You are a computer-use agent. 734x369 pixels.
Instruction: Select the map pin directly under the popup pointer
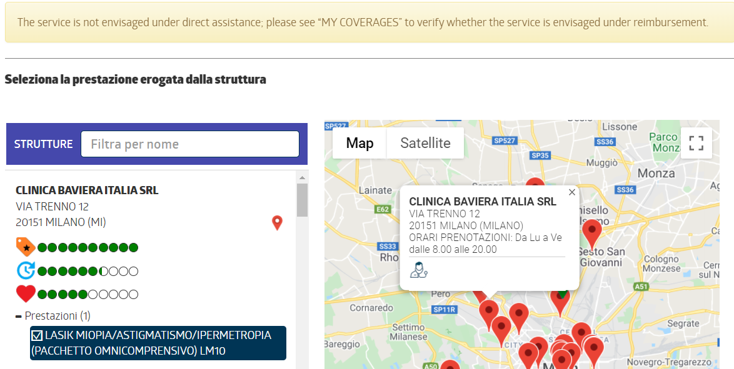pyautogui.click(x=489, y=316)
